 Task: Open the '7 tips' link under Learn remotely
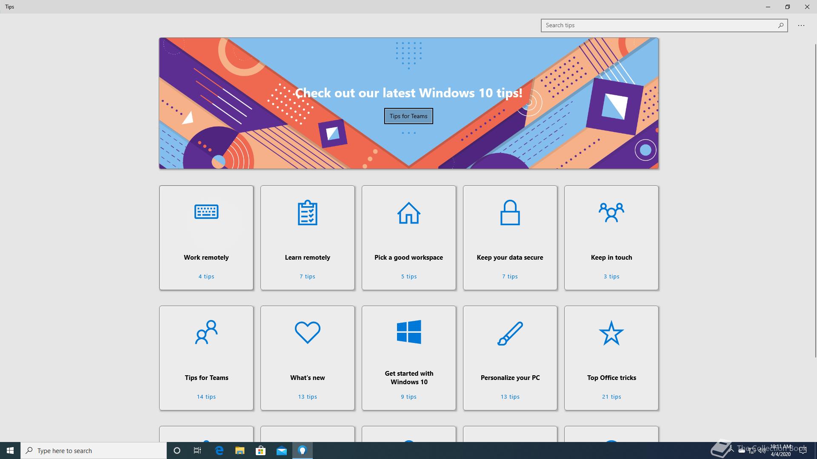point(307,276)
